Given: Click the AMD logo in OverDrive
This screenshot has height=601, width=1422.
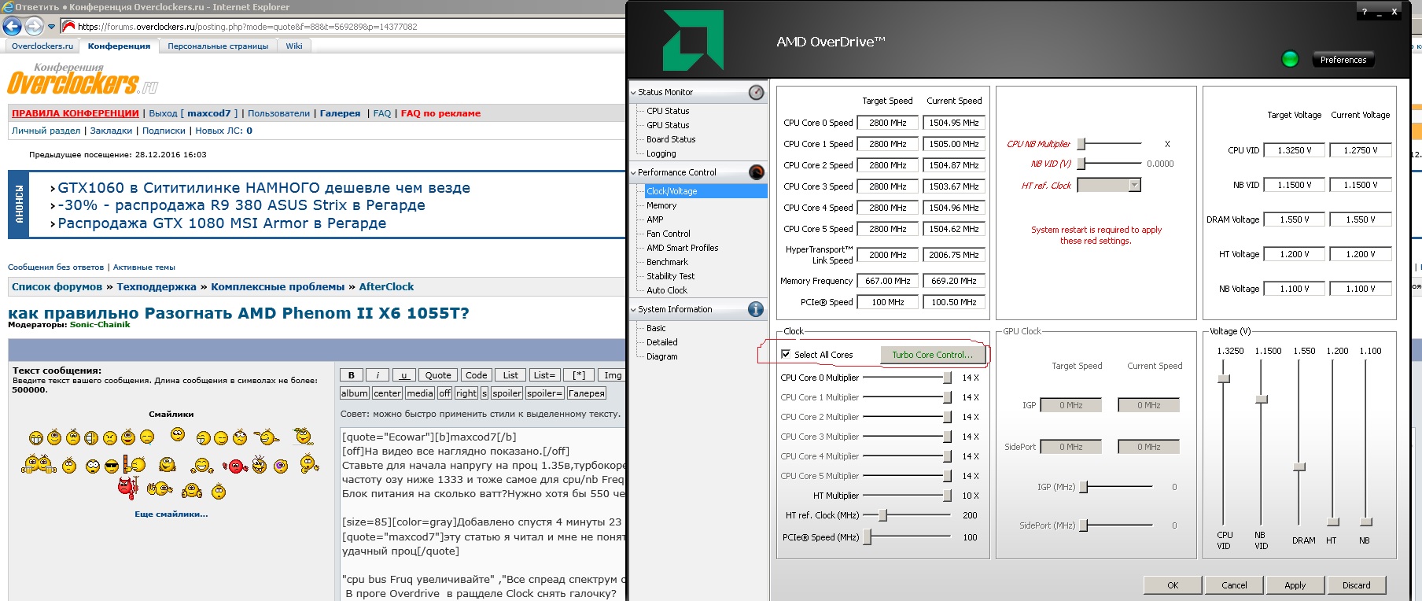Looking at the screenshot, I should (x=693, y=40).
